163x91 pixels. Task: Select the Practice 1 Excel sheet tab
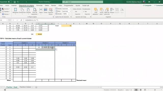click(x=12, y=87)
